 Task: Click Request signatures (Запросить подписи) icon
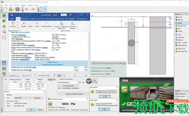click(x=73, y=23)
